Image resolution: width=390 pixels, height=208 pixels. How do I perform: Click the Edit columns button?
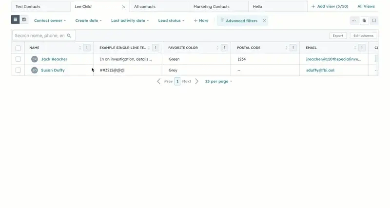click(363, 35)
